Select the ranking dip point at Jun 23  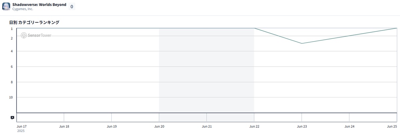coord(302,43)
